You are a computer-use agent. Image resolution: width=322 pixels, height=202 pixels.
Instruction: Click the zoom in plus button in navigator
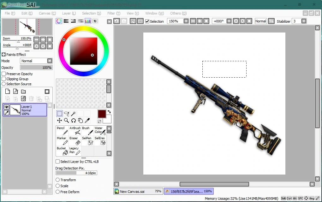click(x=43, y=40)
